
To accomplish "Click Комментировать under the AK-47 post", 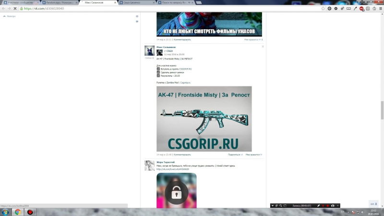I will 182,155.
